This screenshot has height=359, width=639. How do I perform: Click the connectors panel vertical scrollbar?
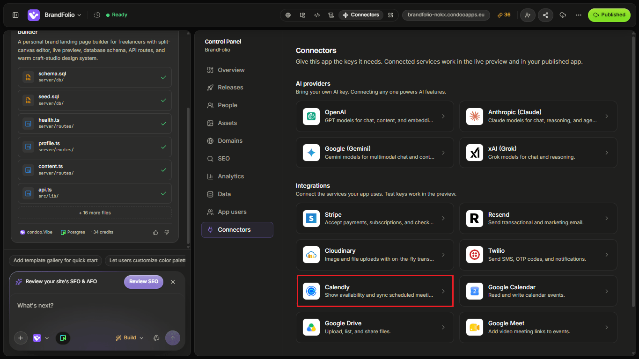coord(634,171)
